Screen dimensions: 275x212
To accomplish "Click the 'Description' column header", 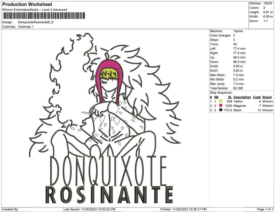I will click(x=242, y=97).
